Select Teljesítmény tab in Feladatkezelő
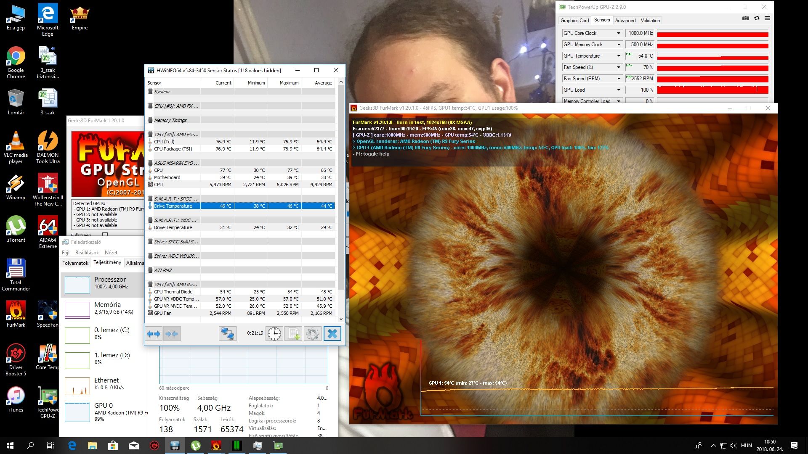Viewport: 808px width, 454px height. 107,262
